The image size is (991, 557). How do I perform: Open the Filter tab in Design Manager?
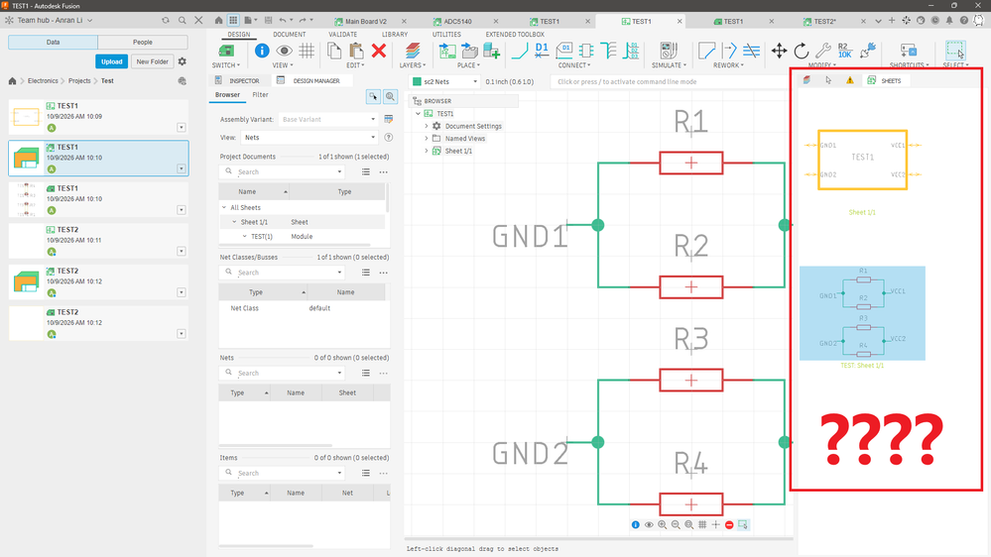tap(260, 95)
